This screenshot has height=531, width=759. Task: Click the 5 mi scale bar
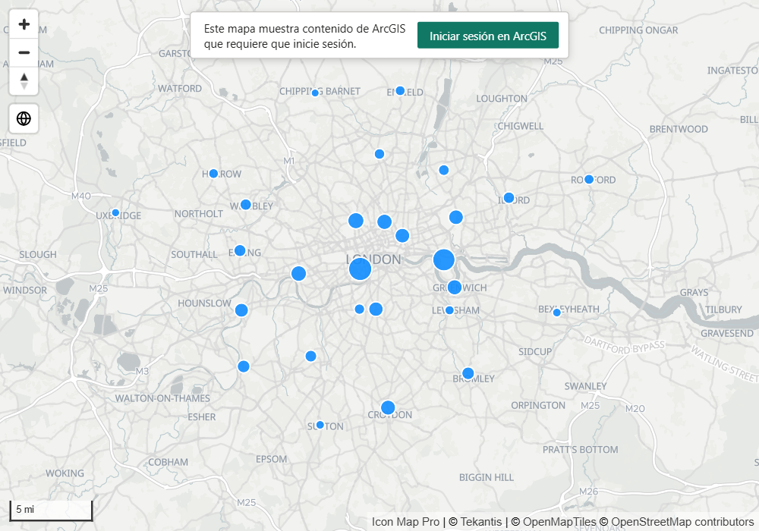pyautogui.click(x=51, y=511)
